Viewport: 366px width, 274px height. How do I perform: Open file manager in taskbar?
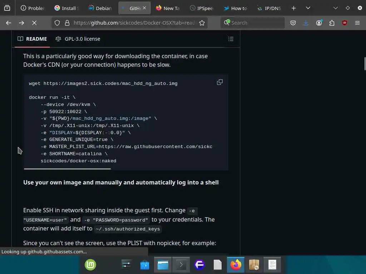pyautogui.click(x=163, y=265)
